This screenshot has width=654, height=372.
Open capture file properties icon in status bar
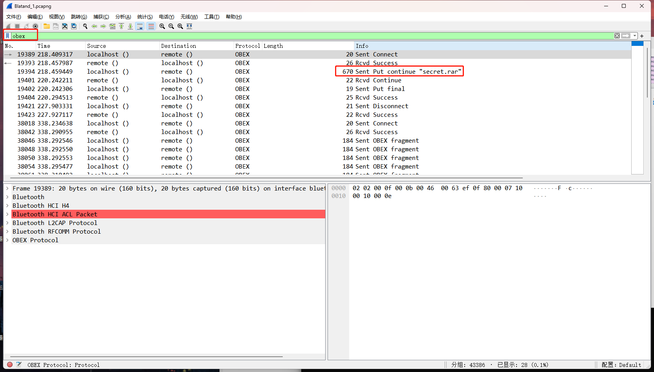18,365
